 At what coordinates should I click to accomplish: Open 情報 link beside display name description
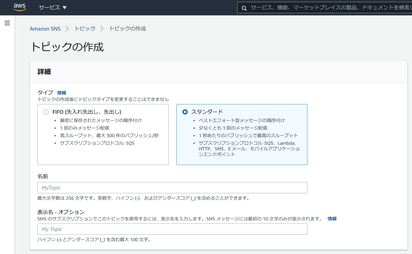click(332, 219)
